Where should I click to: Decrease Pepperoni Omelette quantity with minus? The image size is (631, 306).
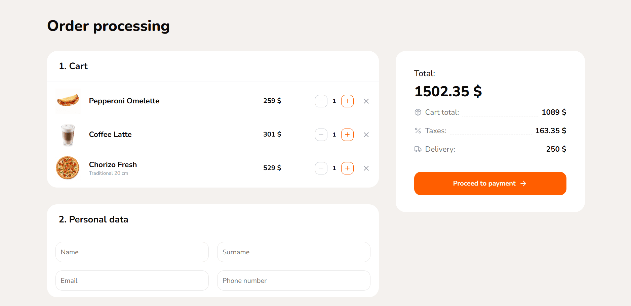click(x=321, y=101)
